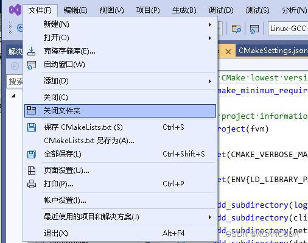Choose 启动窗口(W) menu entry
Viewport: 308px width, 243px height.
tap(120, 65)
